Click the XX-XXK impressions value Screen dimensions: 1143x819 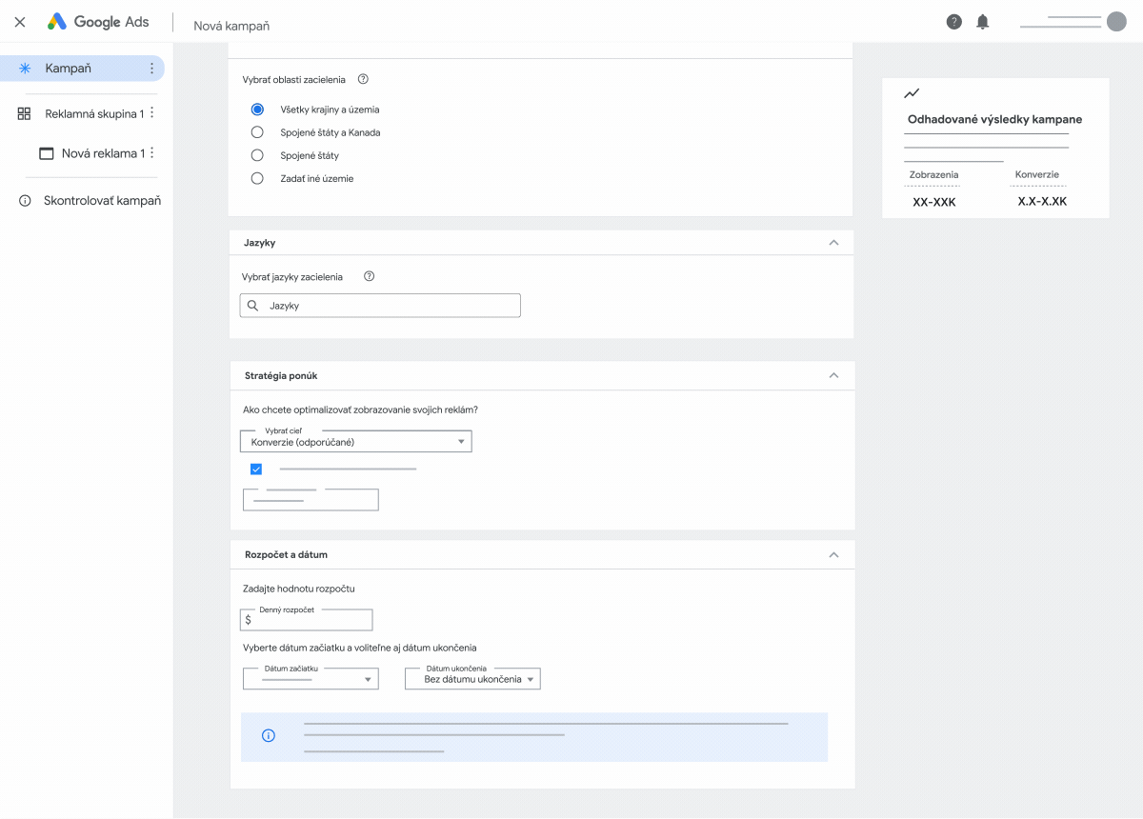[x=934, y=202]
